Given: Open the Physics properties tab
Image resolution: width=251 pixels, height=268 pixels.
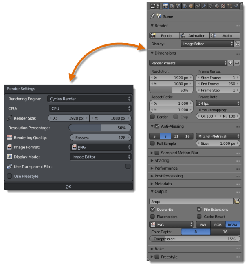Looking at the screenshot, I should coord(236,6).
